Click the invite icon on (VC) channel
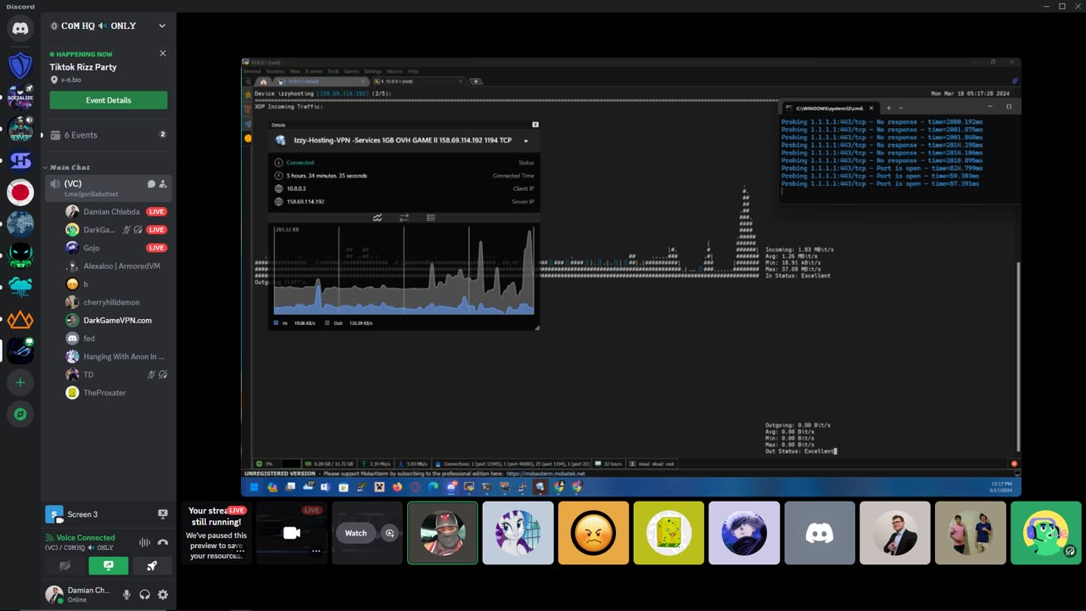The height and width of the screenshot is (611, 1086). click(163, 184)
